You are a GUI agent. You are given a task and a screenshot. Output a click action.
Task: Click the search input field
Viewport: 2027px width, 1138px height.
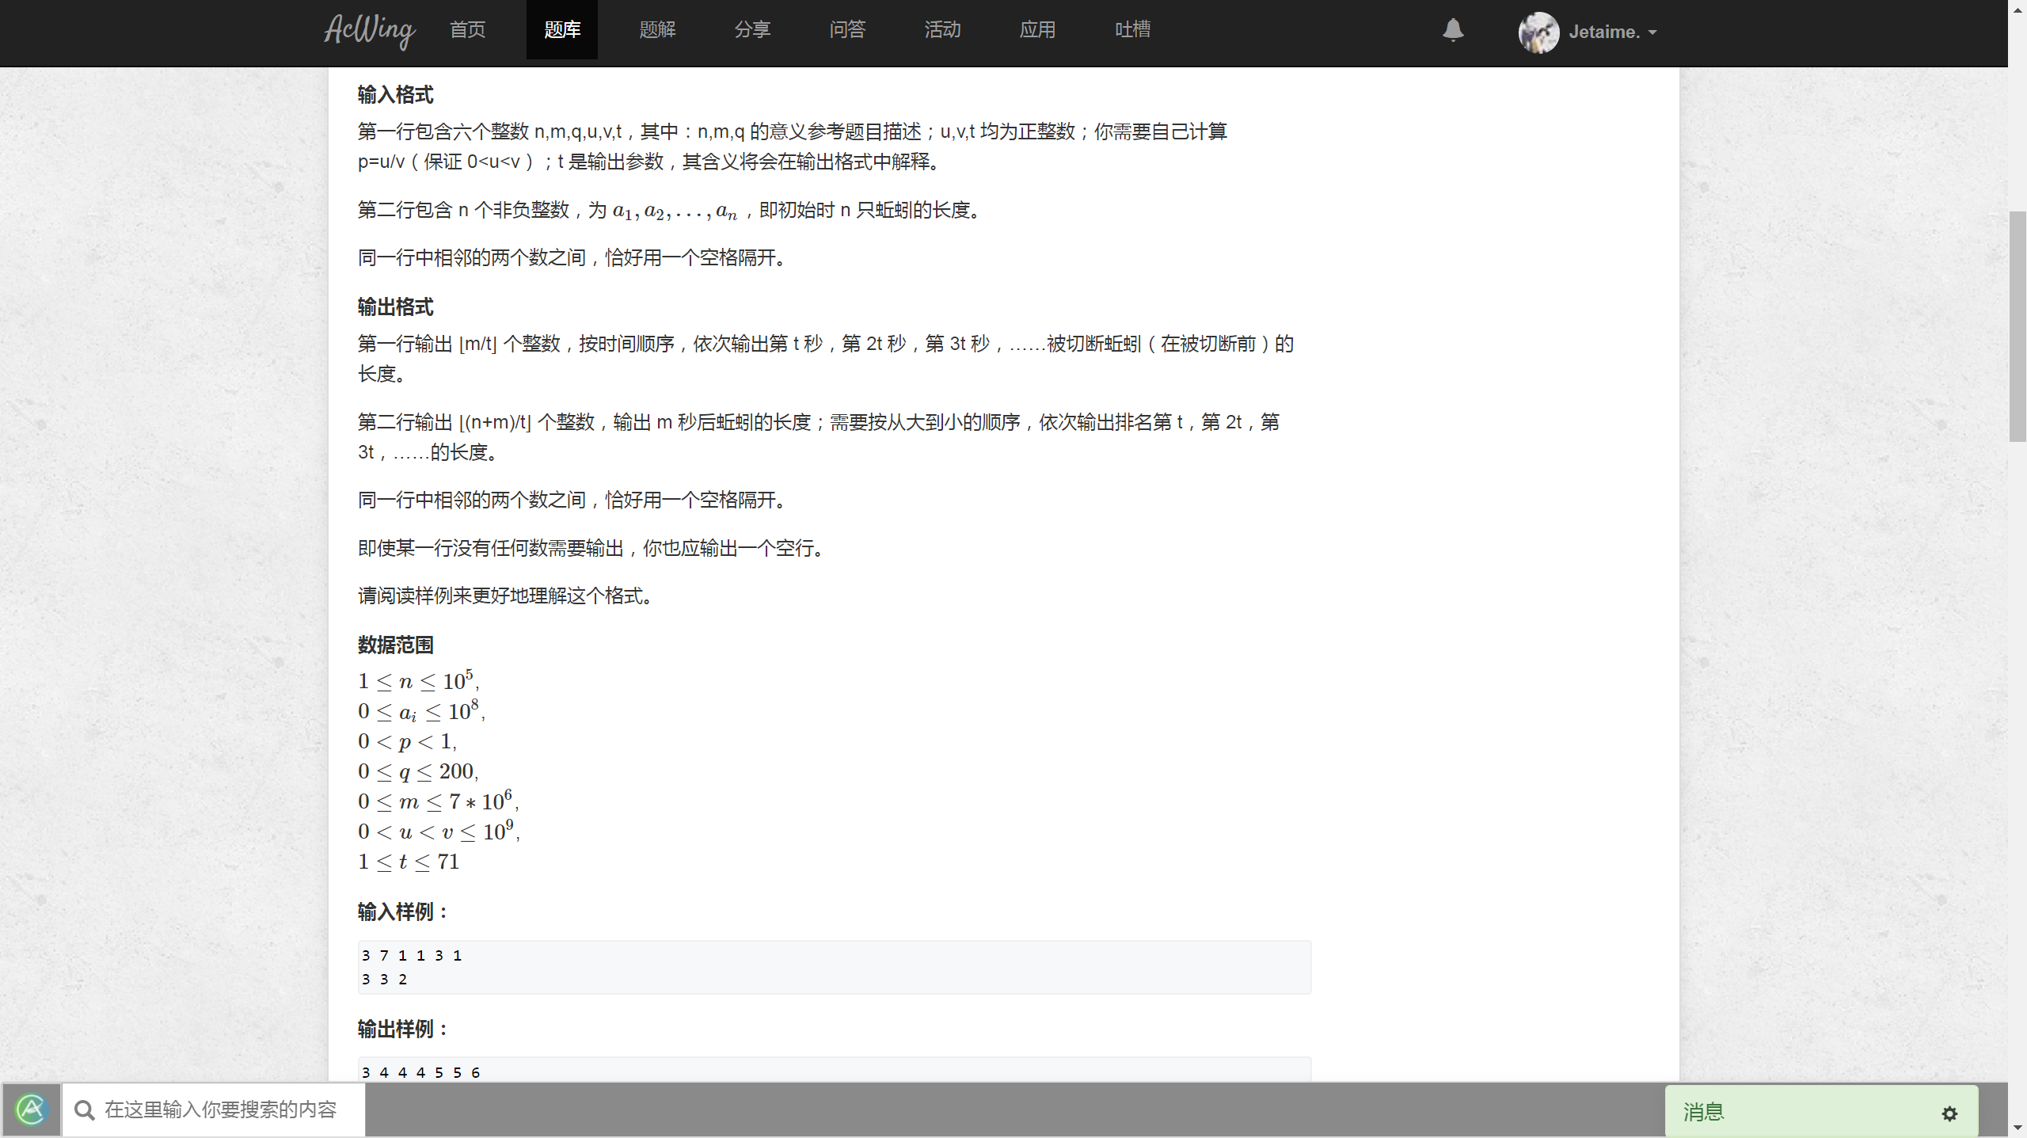pos(238,1109)
